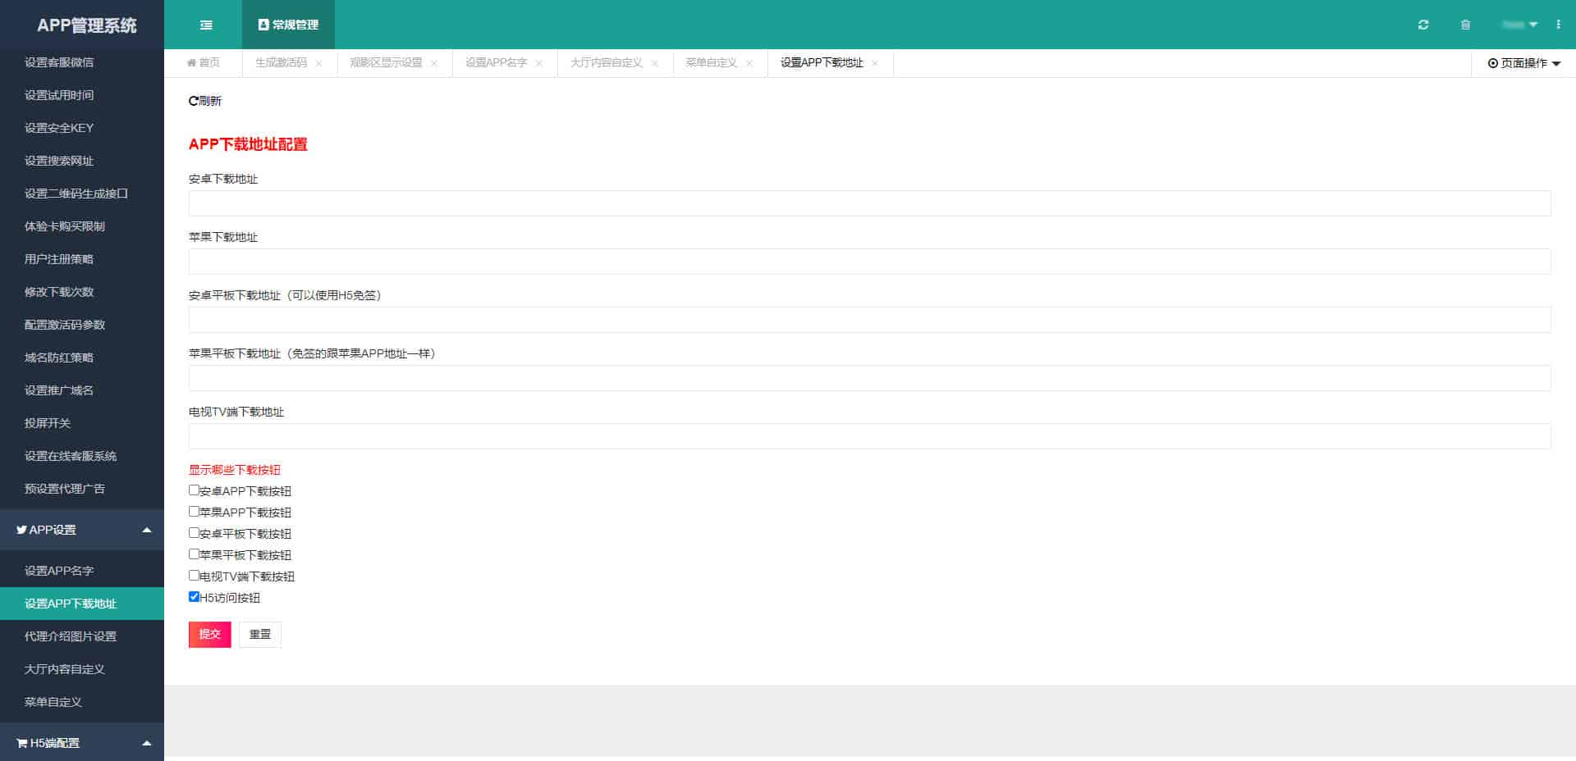Open the 页面操作 dropdown
1576x761 pixels.
point(1524,63)
